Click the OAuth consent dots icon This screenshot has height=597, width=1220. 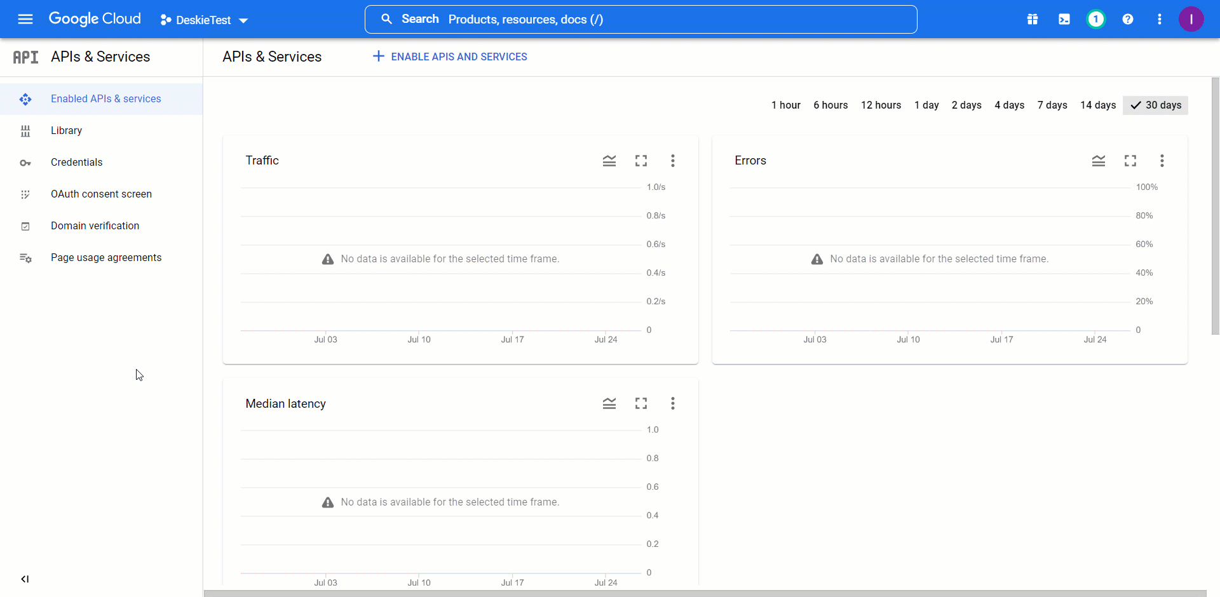pyautogui.click(x=25, y=194)
